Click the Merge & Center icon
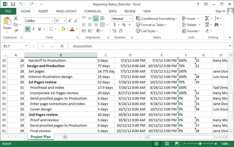 coord(102,25)
